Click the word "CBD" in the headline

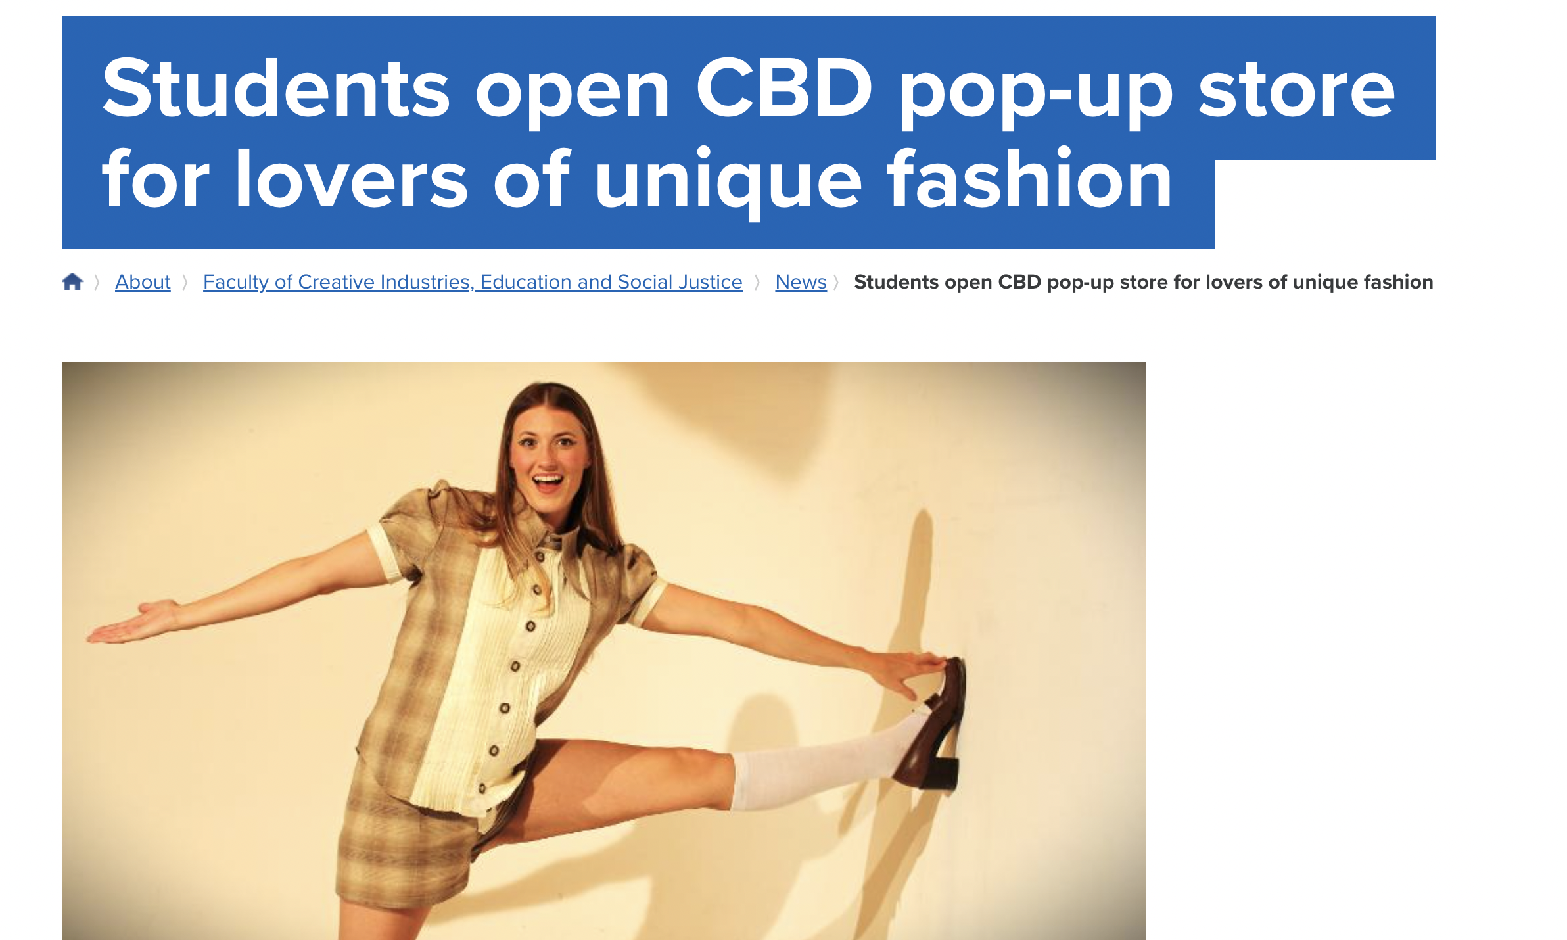(783, 88)
